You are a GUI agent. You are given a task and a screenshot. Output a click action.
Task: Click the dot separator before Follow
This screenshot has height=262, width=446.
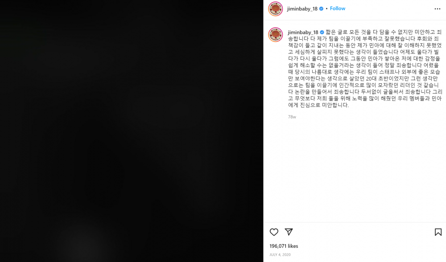pos(326,8)
